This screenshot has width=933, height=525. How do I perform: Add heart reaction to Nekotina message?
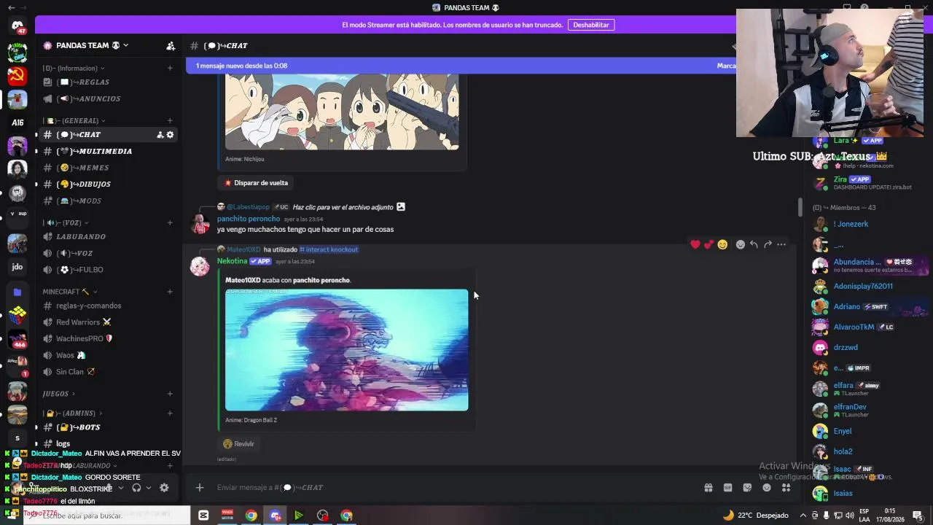[695, 244]
